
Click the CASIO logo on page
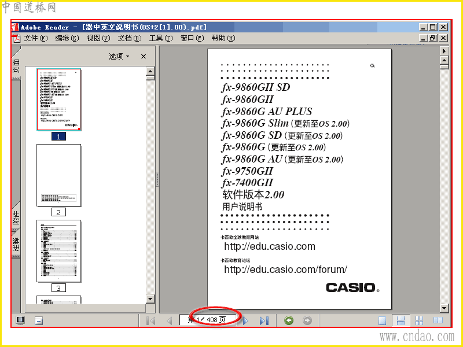point(352,287)
